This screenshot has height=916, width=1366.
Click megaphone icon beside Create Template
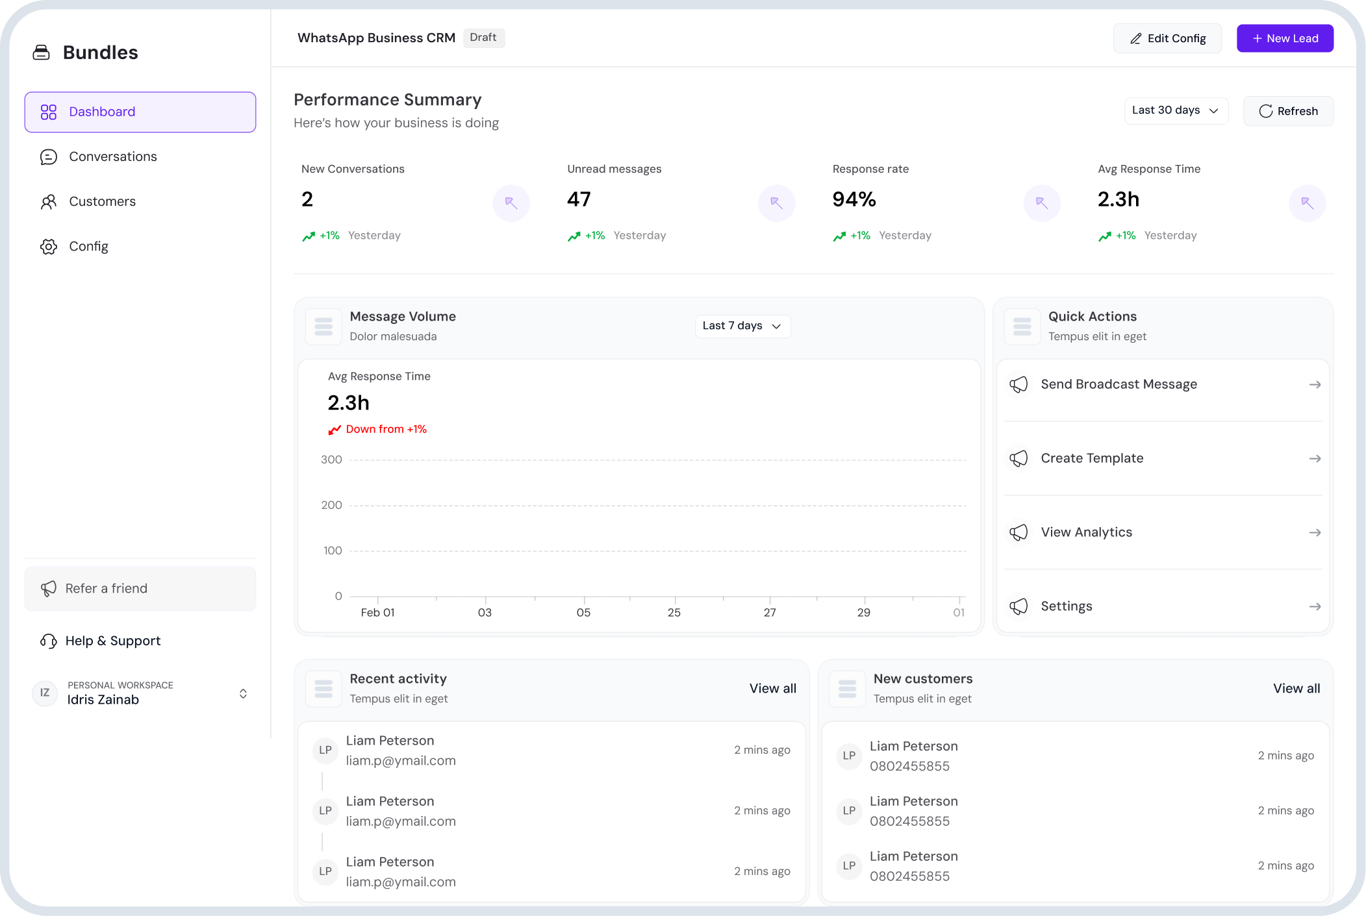point(1018,458)
